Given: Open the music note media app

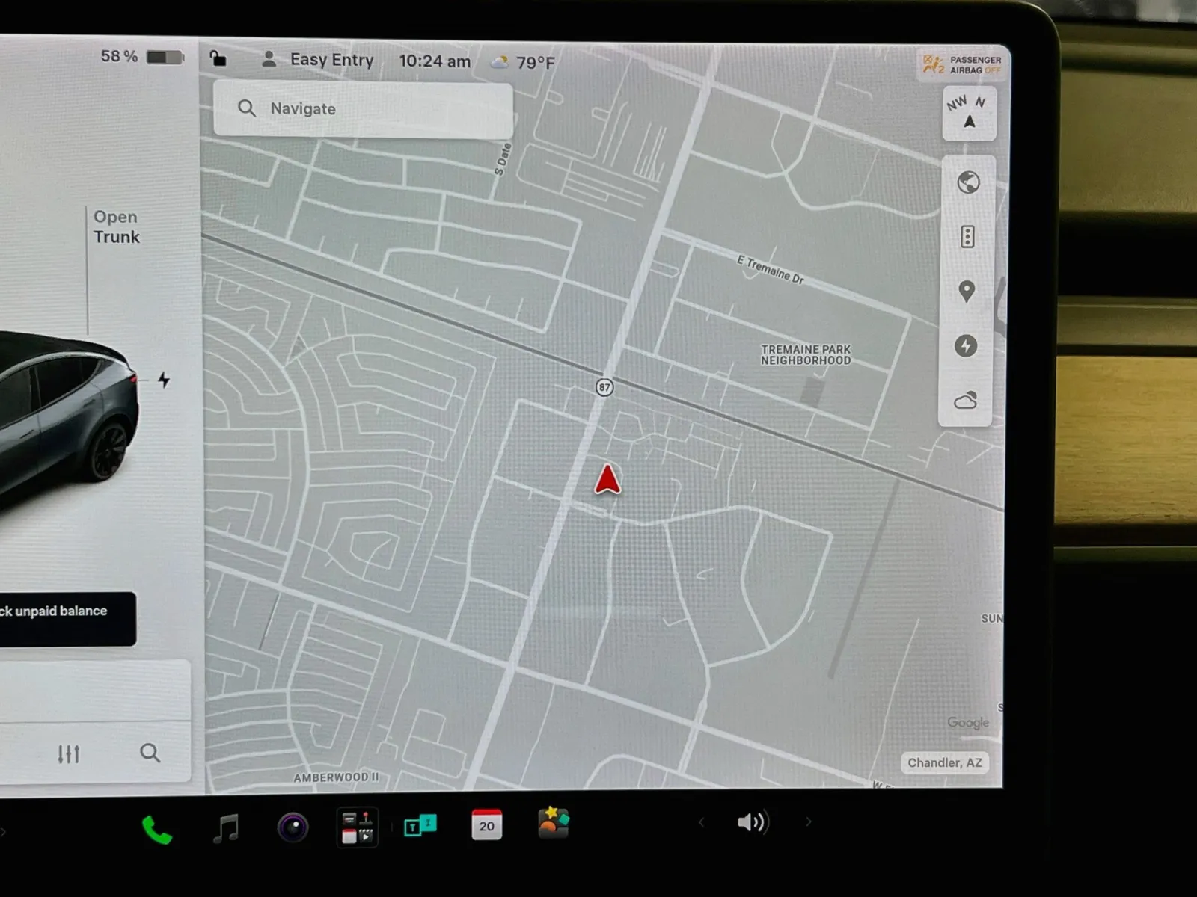Looking at the screenshot, I should pos(226,828).
